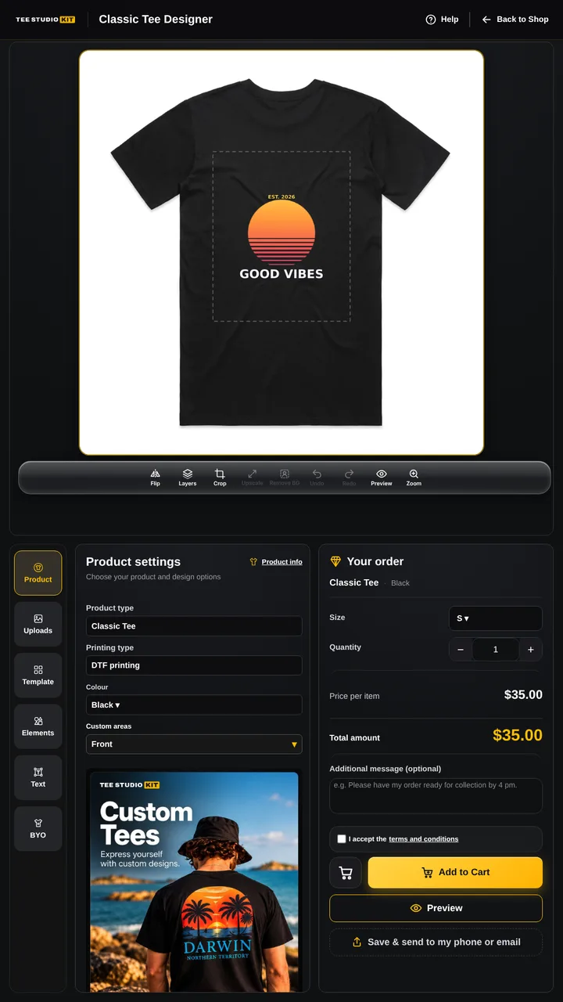Screen dimensions: 563x1002
Task: Click the Redo arrow icon
Action: pyautogui.click(x=349, y=474)
